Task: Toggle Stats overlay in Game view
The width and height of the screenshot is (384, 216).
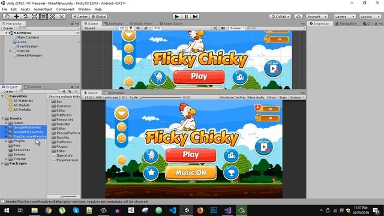Action: (x=283, y=97)
